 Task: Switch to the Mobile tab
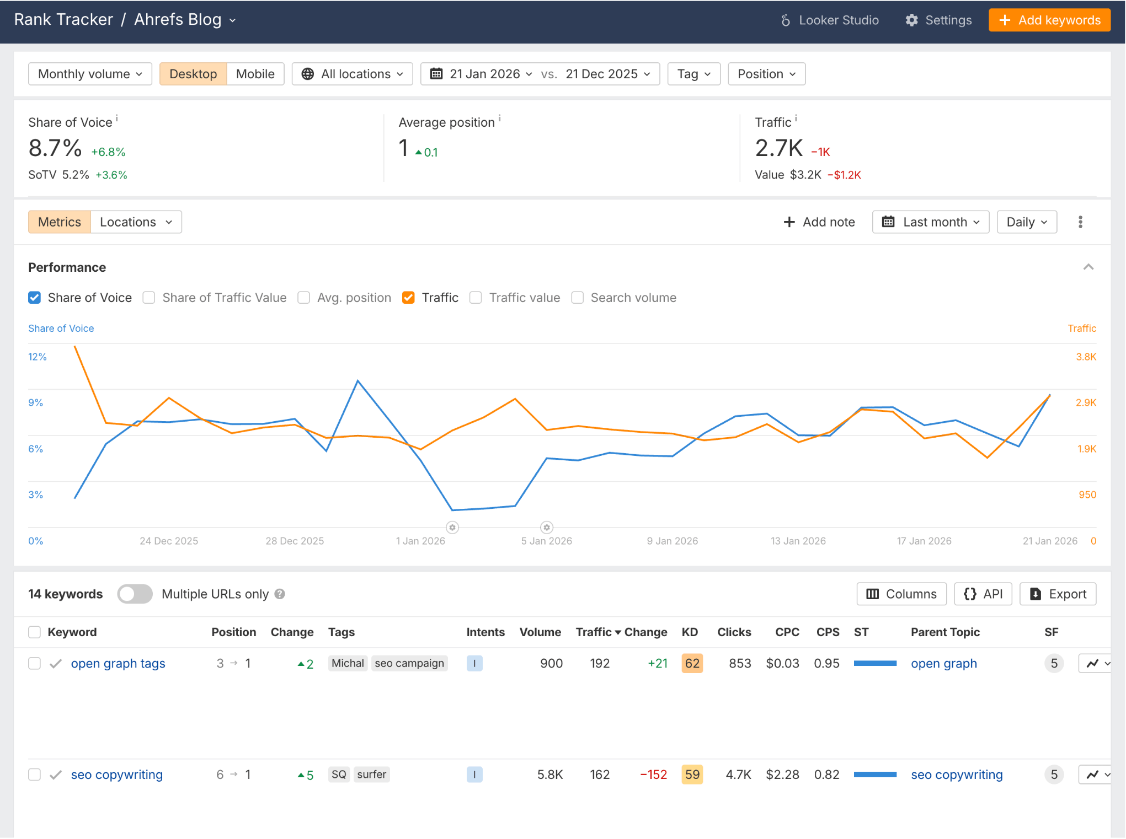click(x=255, y=73)
